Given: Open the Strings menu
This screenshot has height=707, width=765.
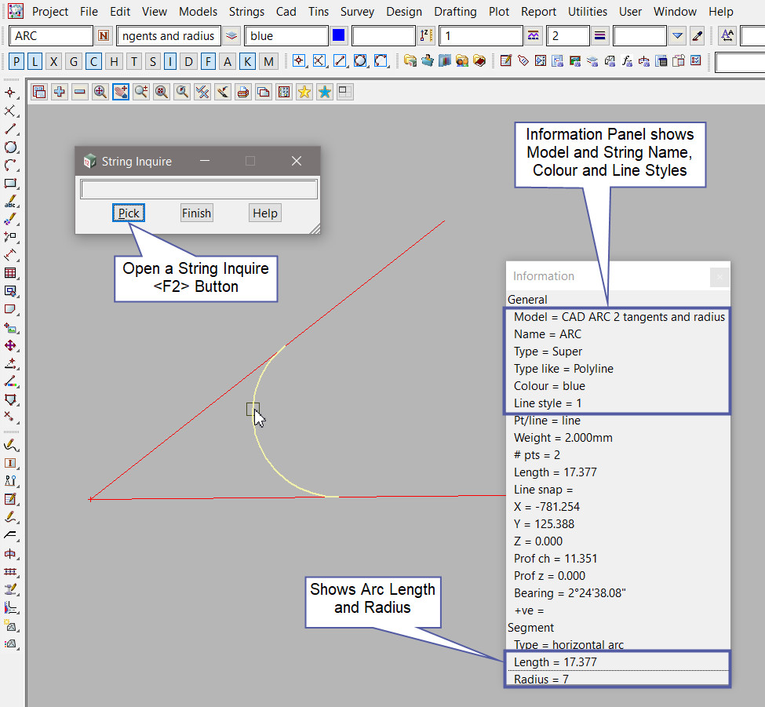Looking at the screenshot, I should 247,12.
